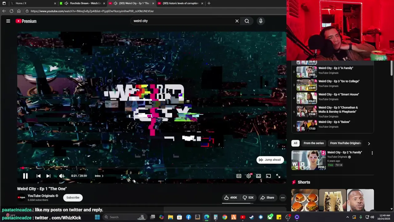Select 'From the series' filter chip
This screenshot has width=394, height=222.
point(314,143)
